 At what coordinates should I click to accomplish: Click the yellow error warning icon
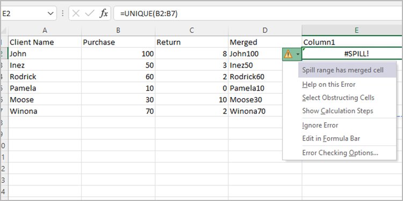[x=288, y=54]
